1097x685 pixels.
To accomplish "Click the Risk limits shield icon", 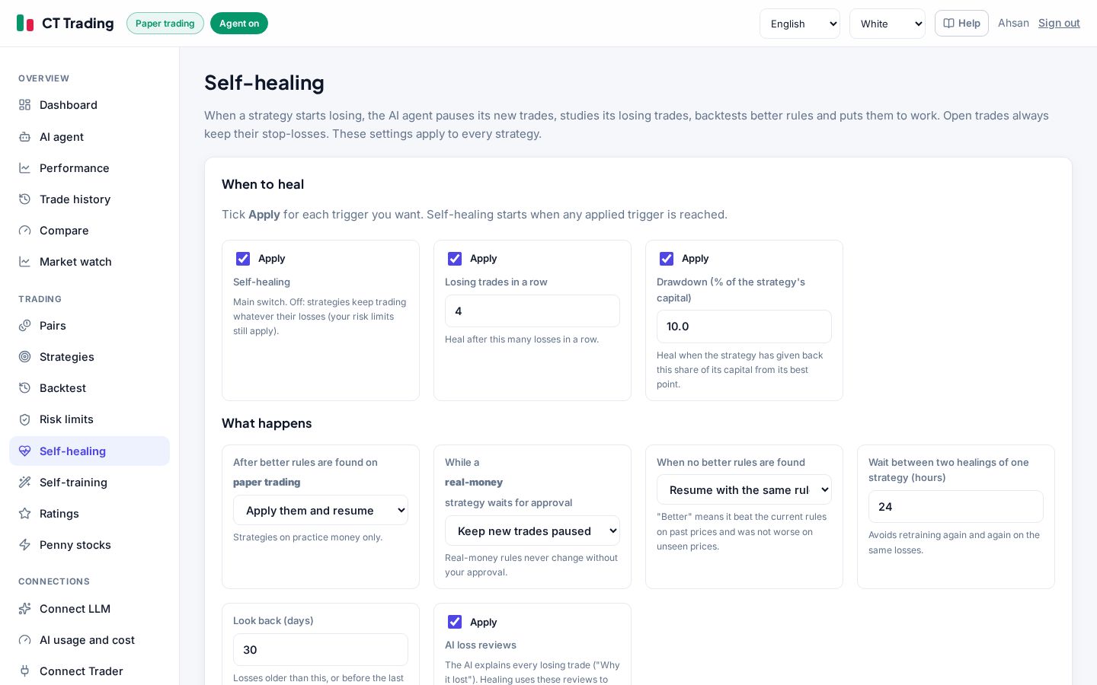I will [24, 419].
